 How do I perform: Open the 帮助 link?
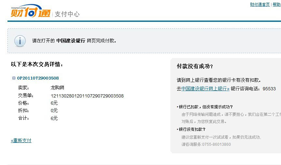click(276, 5)
